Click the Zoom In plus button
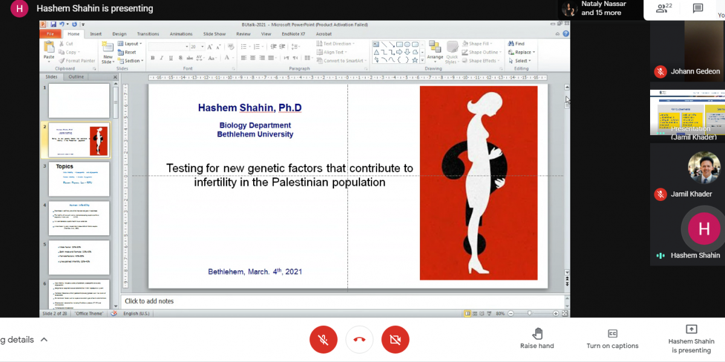 pyautogui.click(x=555, y=314)
